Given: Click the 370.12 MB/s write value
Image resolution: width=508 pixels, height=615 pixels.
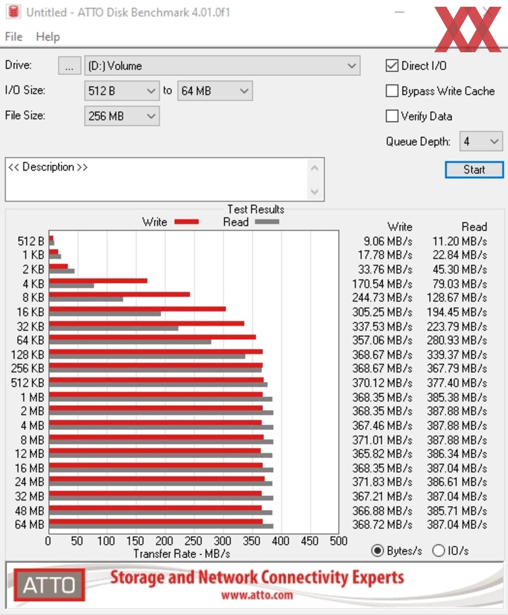Looking at the screenshot, I should 382,383.
